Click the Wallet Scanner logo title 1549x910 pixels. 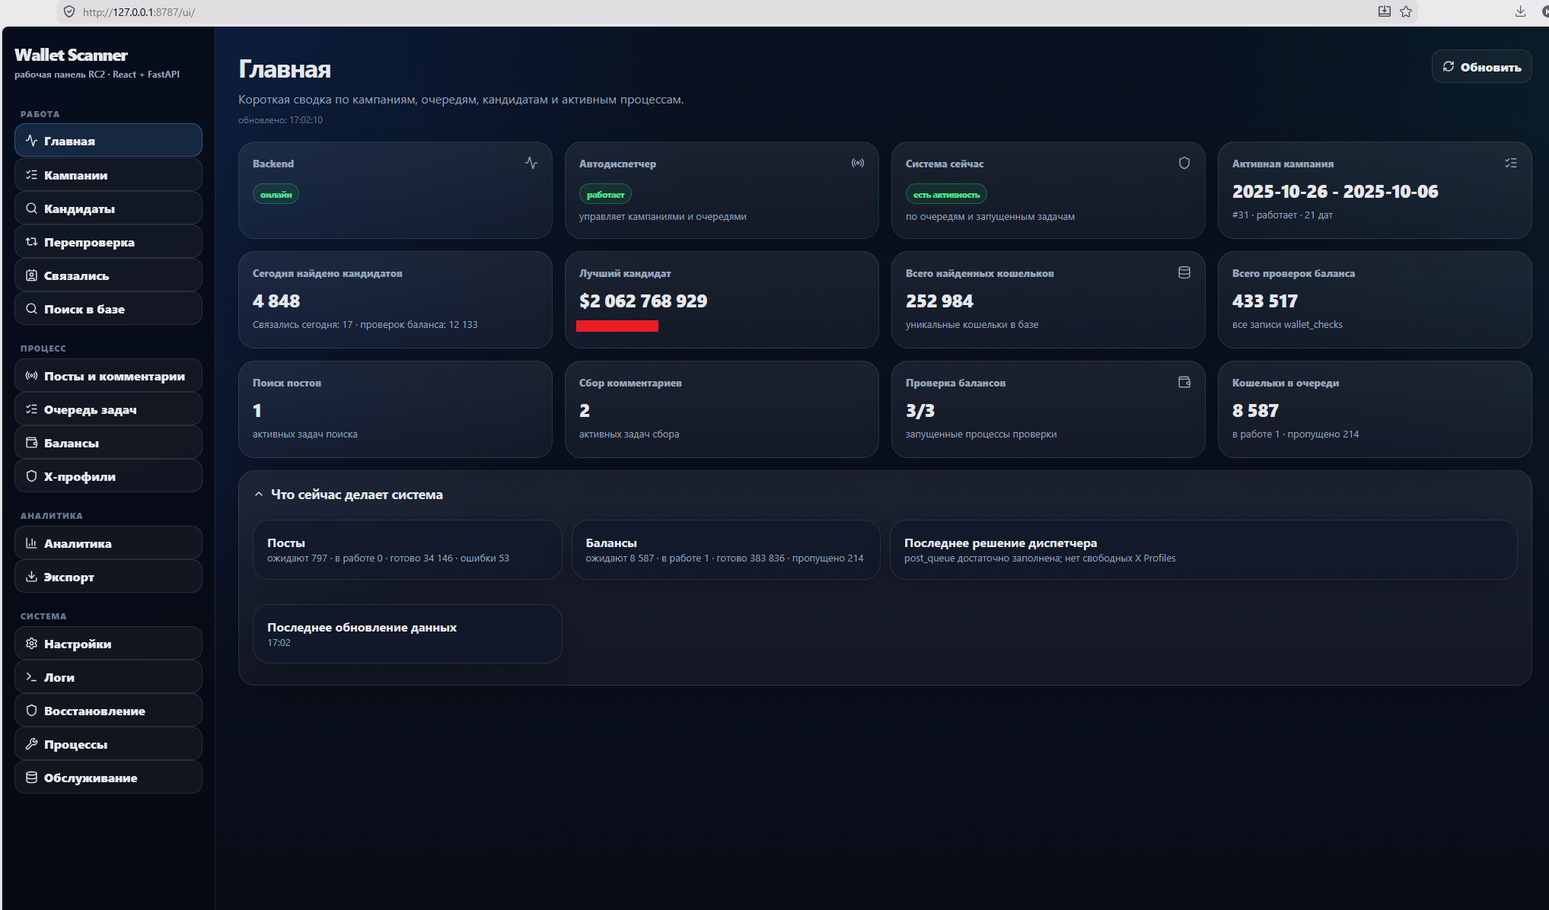click(x=71, y=55)
